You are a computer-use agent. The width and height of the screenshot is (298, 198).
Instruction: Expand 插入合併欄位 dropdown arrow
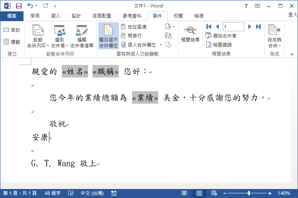coord(161,45)
